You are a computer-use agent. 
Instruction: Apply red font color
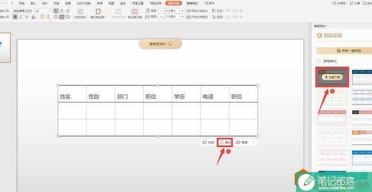tap(33, 17)
